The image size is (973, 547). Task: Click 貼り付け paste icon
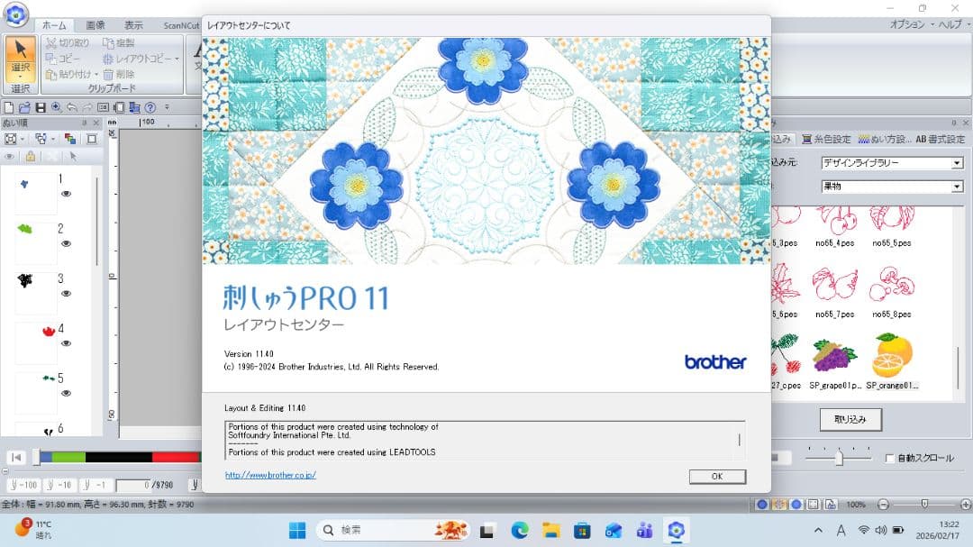(x=50, y=74)
